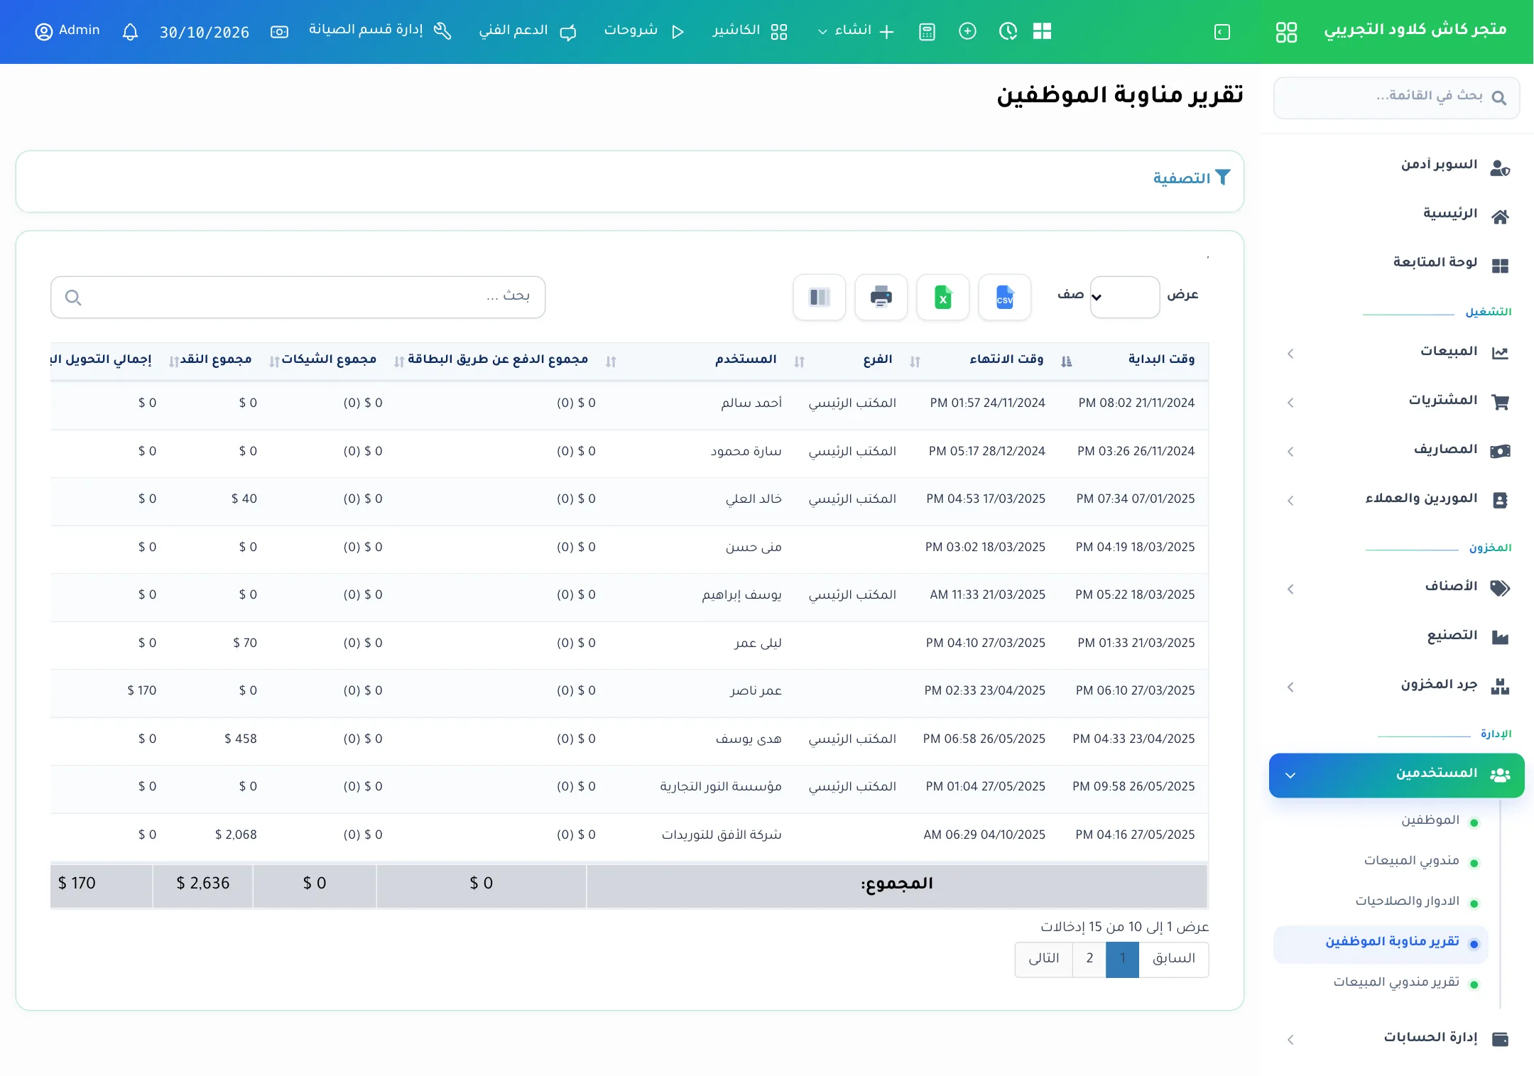Open إدارة قسم الصيانة menu item
Image resolution: width=1534 pixels, height=1076 pixels.
tap(380, 31)
